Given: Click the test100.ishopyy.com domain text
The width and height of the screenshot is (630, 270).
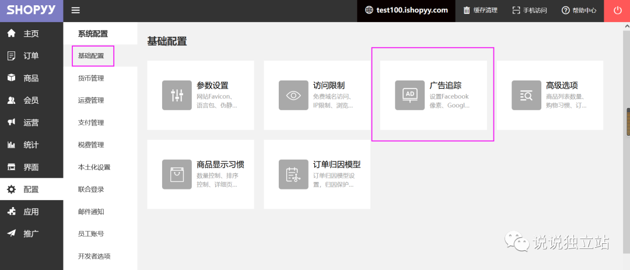Looking at the screenshot, I should pyautogui.click(x=412, y=10).
